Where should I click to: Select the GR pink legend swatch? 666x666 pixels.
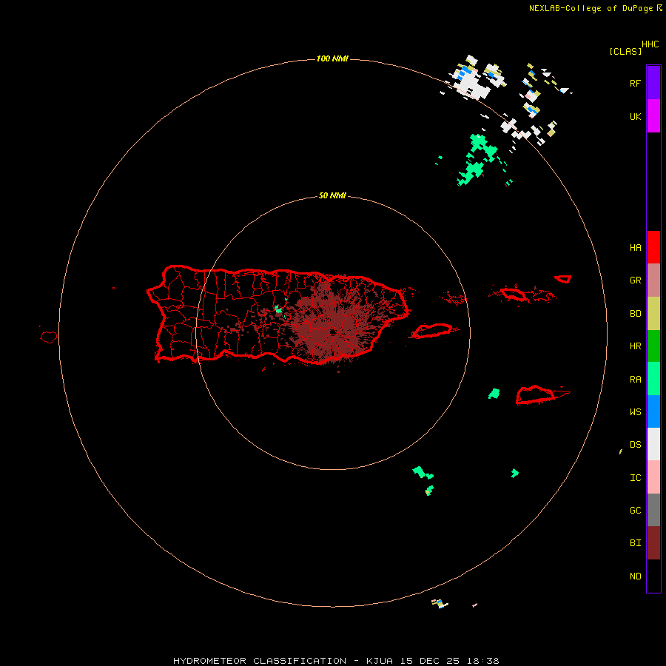click(x=653, y=280)
